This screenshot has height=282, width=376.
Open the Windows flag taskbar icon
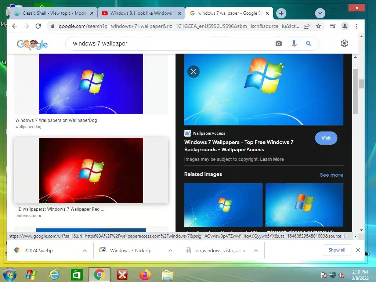[x=31, y=275]
